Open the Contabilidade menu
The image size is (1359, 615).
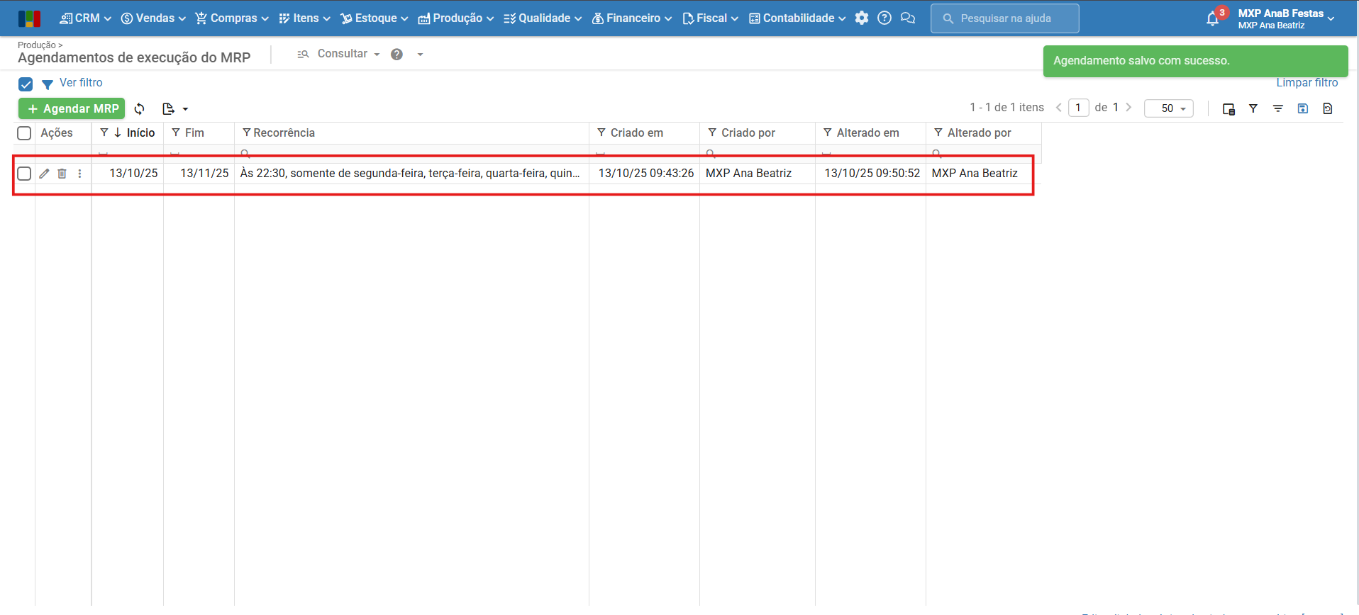coord(797,18)
